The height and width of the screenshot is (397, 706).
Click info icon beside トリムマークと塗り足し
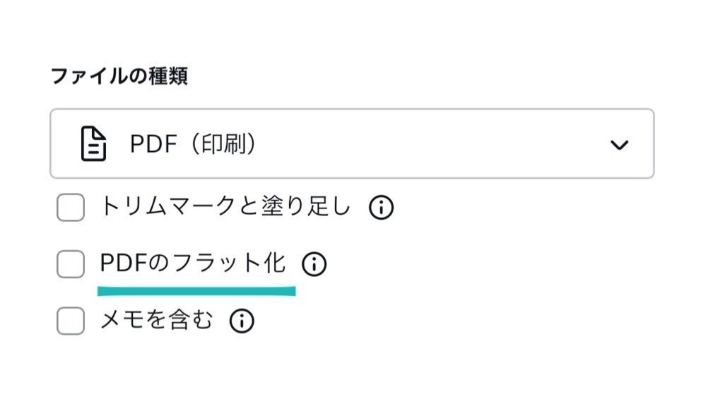click(381, 208)
